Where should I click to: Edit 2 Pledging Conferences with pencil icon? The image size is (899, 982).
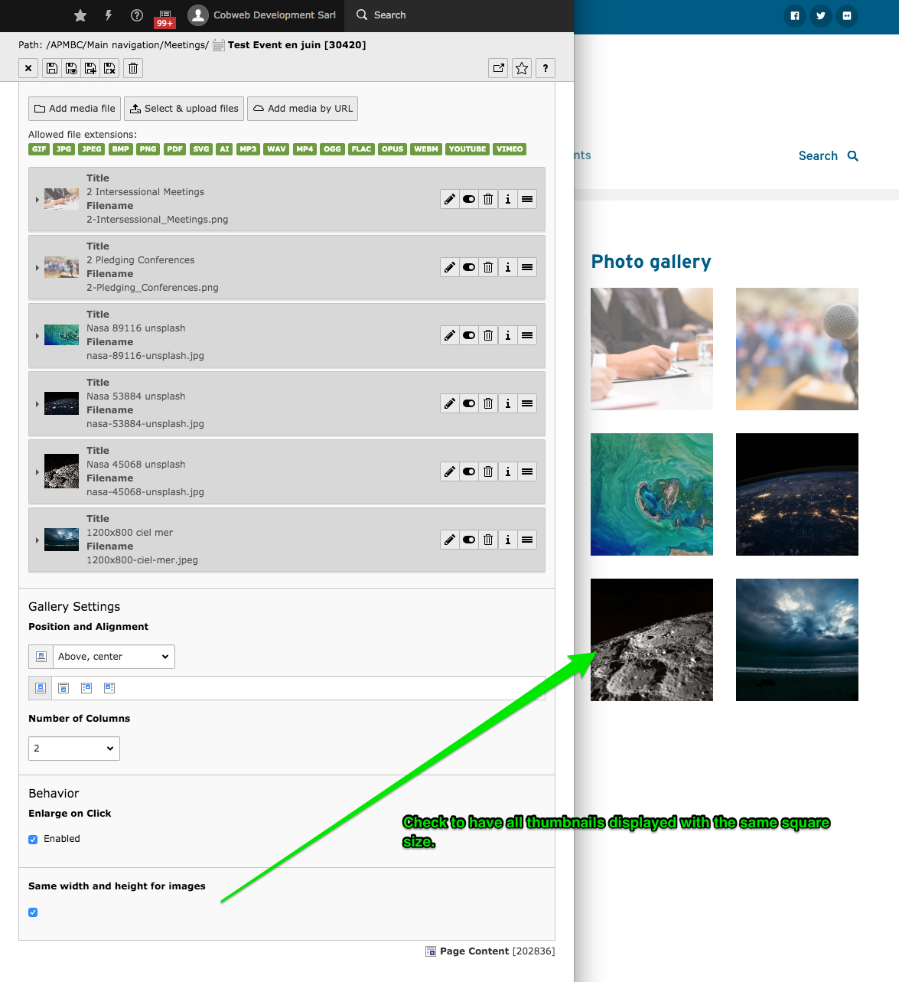tap(450, 267)
